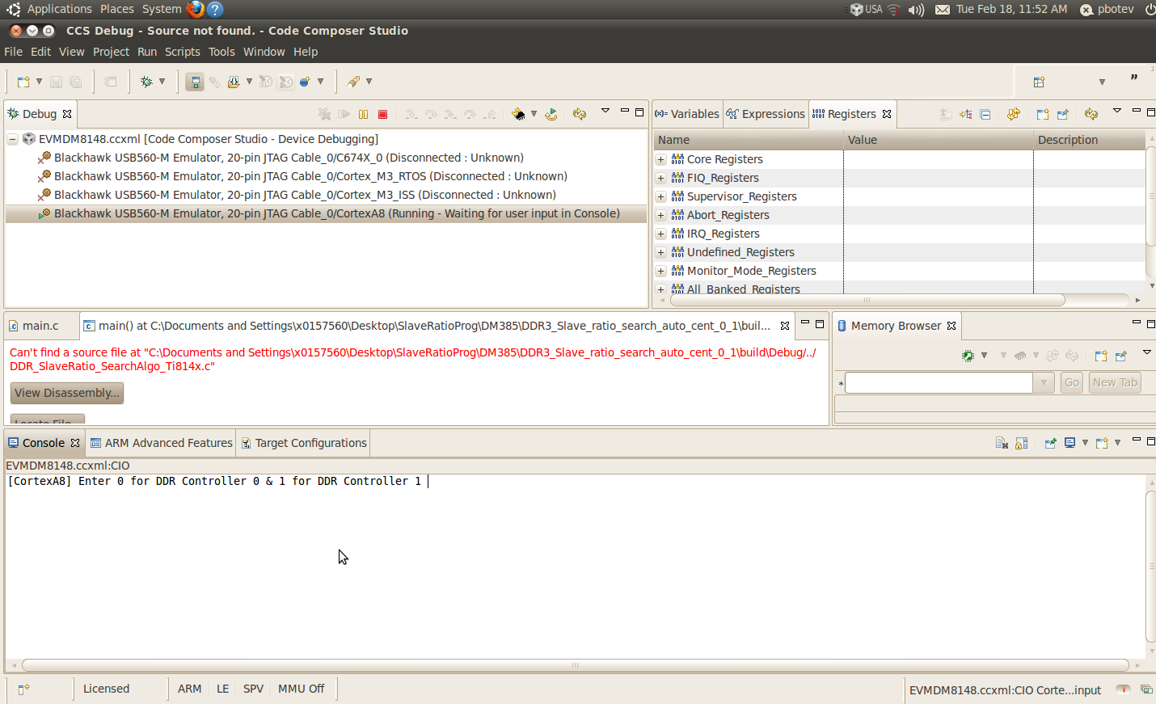Click the red Terminate button in Debug view
The image size is (1156, 704).
pos(383,115)
